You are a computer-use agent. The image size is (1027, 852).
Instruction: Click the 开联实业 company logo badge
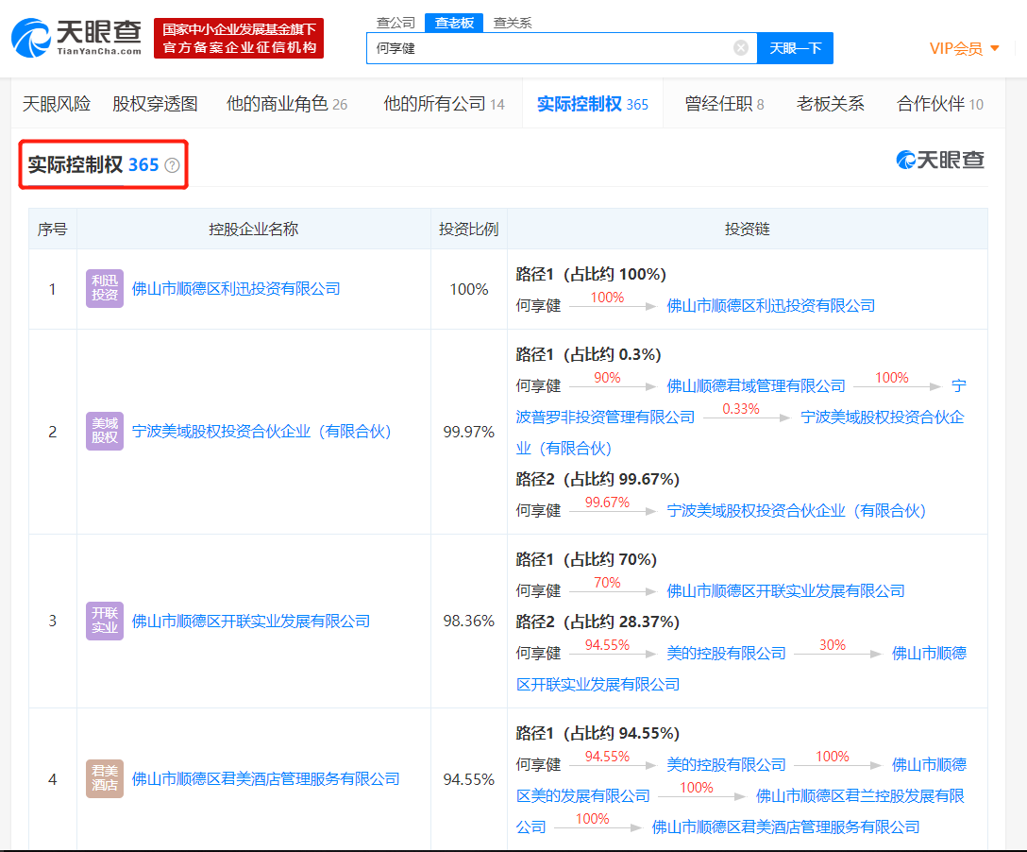105,621
